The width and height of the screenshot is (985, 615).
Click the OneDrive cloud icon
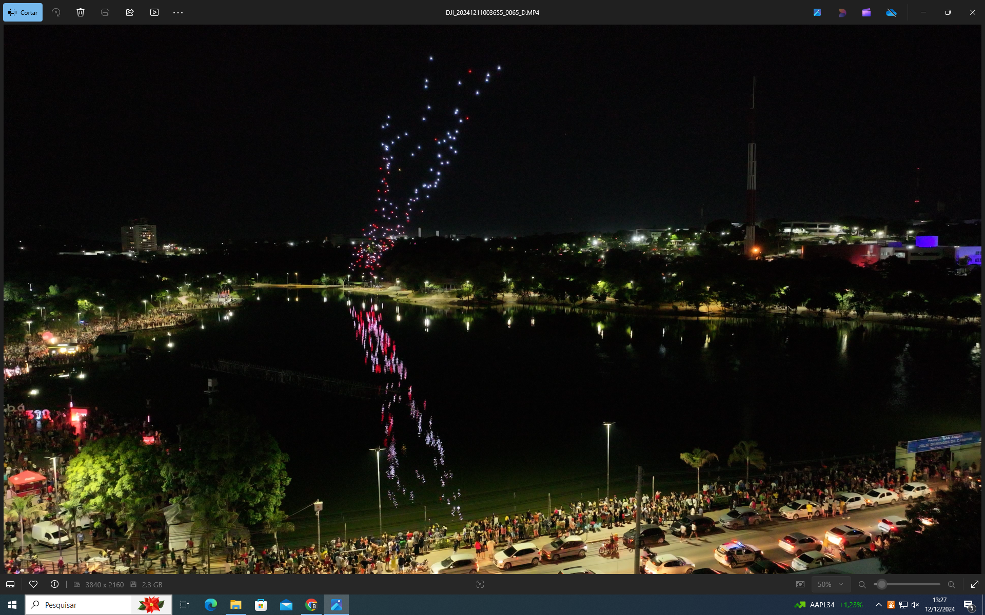[891, 12]
